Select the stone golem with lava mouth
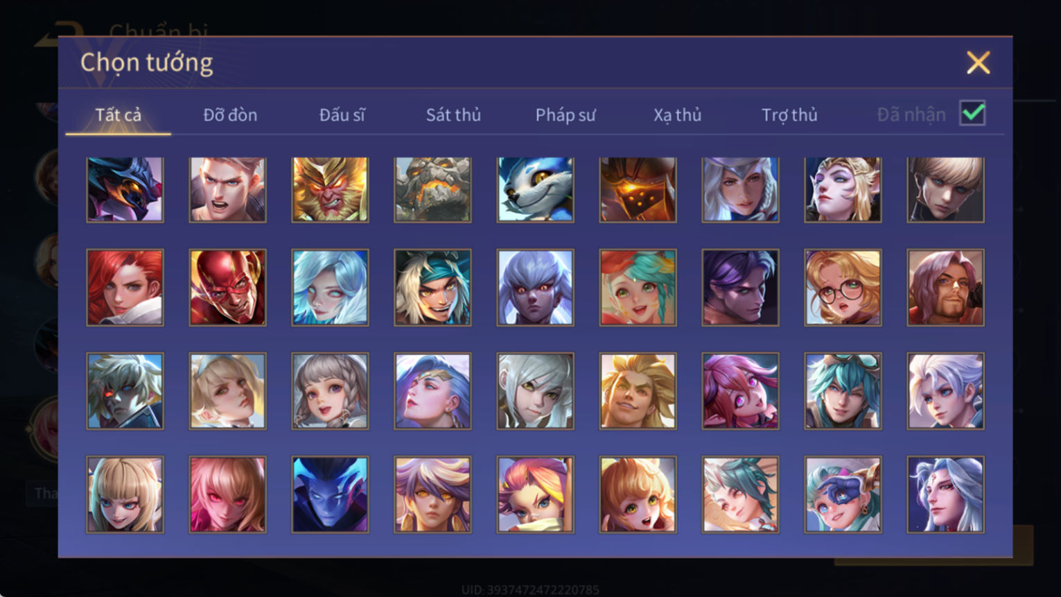The height and width of the screenshot is (597, 1061). [432, 189]
